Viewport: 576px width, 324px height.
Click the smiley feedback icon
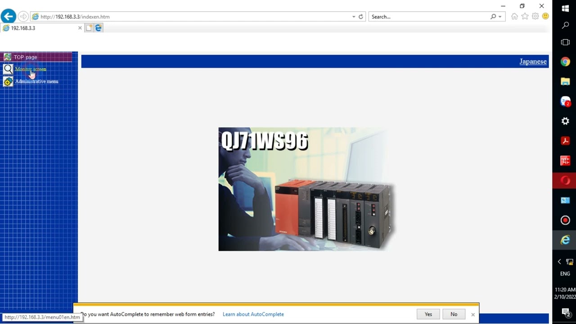point(545,17)
